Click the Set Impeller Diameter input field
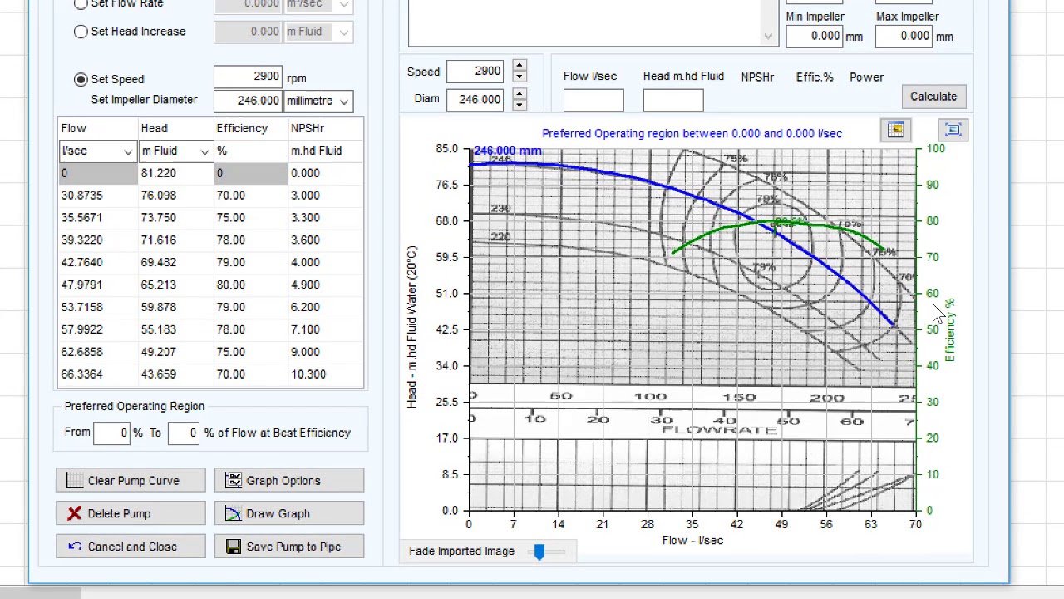 pos(248,101)
